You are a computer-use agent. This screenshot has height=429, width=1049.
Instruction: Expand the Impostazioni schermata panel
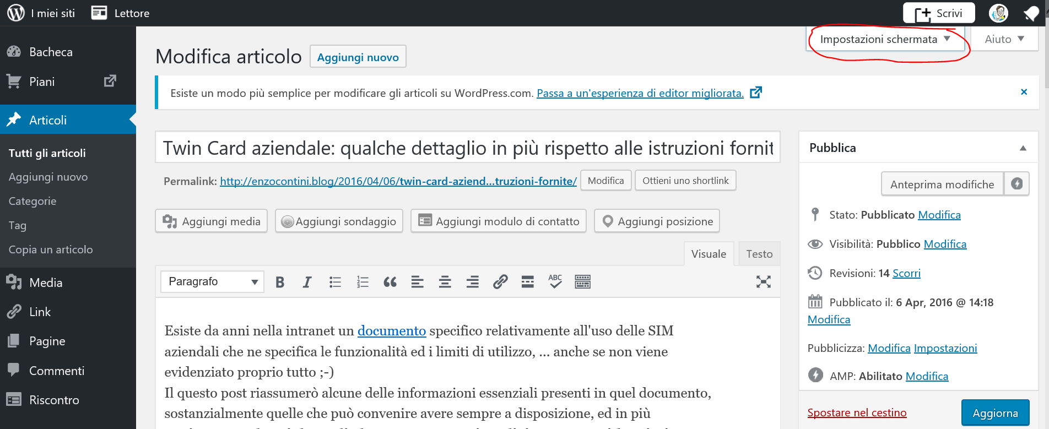pyautogui.click(x=885, y=39)
